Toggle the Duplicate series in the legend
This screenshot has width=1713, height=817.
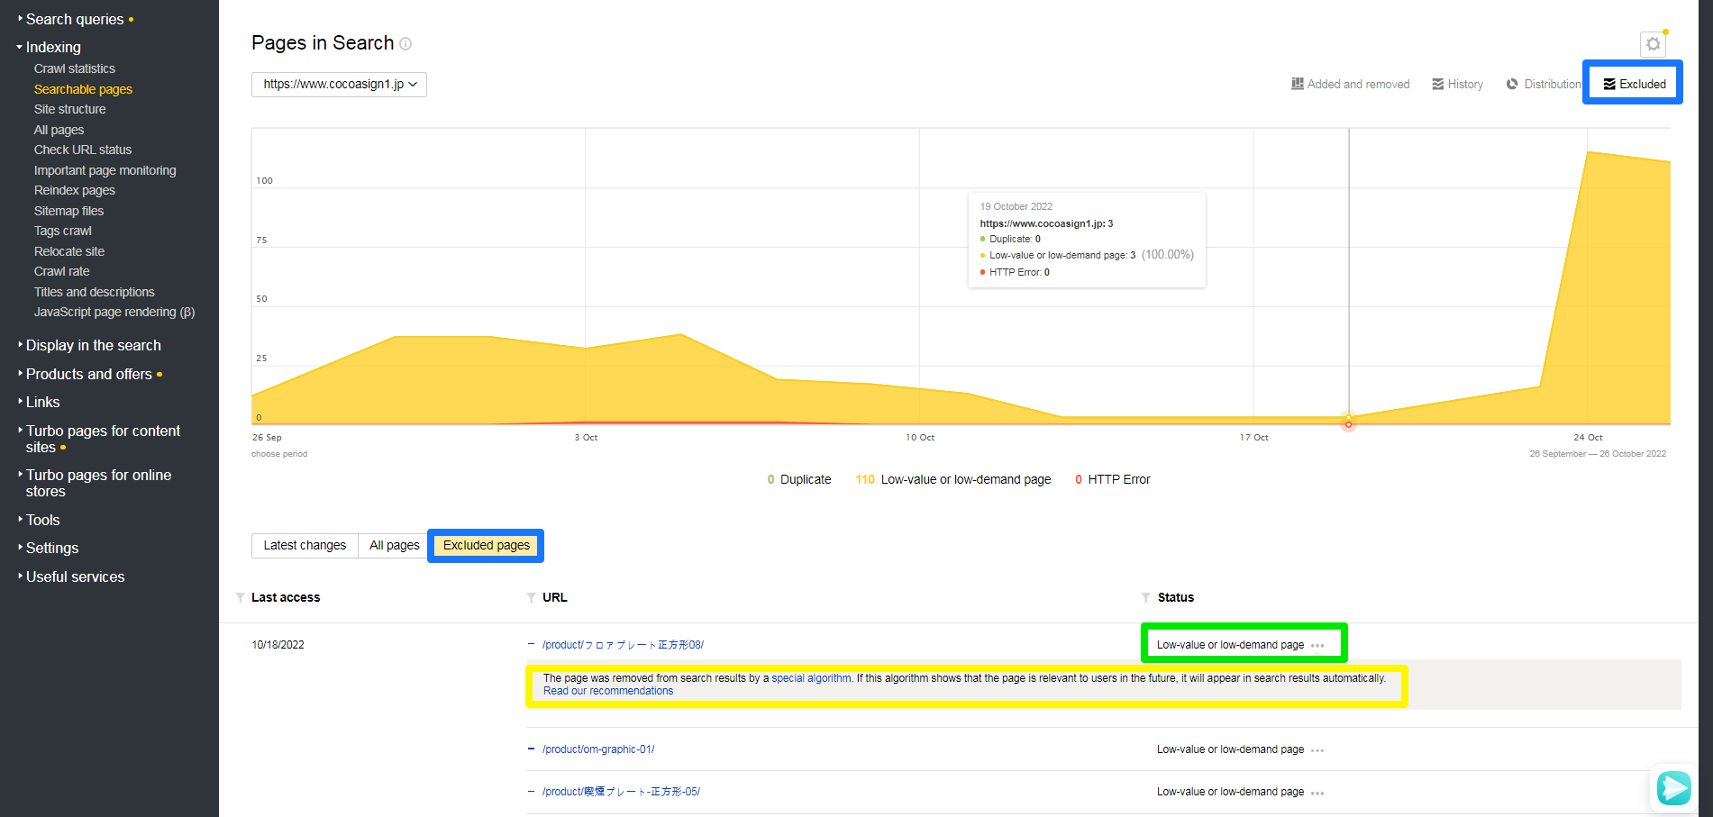pos(800,478)
